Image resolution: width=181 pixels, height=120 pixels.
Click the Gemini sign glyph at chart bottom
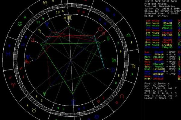pyautogui.click(x=74, y=103)
